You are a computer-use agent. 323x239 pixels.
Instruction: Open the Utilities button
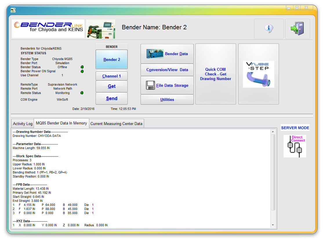167,99
